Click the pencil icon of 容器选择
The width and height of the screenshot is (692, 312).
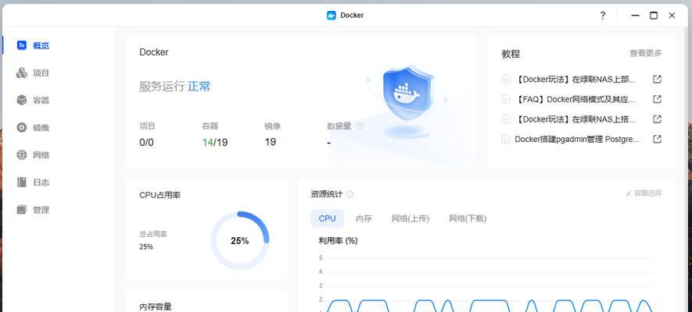[629, 193]
